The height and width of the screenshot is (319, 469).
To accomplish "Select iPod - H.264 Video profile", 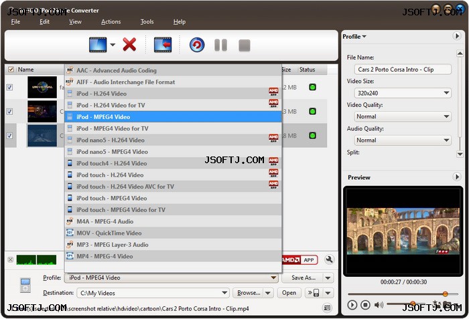I will pos(173,94).
